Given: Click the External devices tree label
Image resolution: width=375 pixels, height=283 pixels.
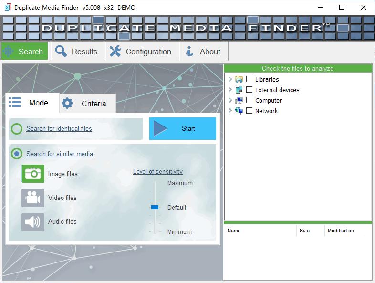Looking at the screenshot, I should pyautogui.click(x=277, y=90).
